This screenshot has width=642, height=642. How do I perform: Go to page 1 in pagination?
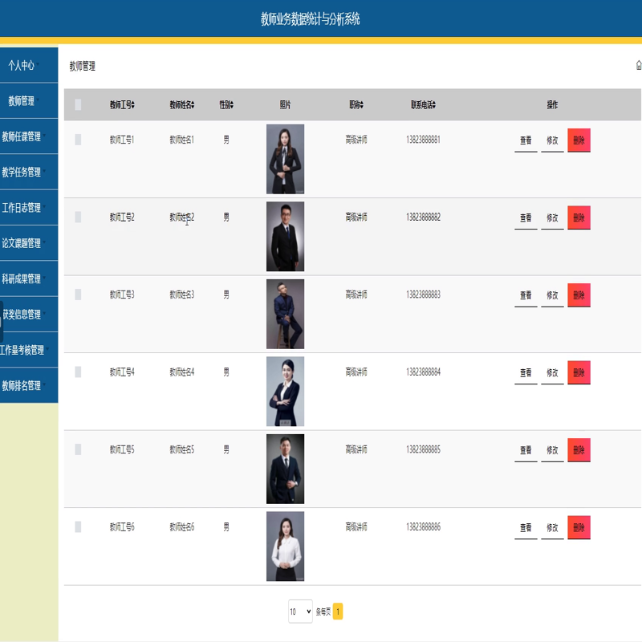pyautogui.click(x=338, y=612)
